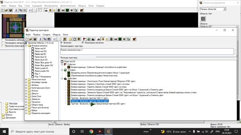Open 'Модуль' menu in Trigger Editor
The height and width of the screenshot is (135, 241).
(x=56, y=34)
